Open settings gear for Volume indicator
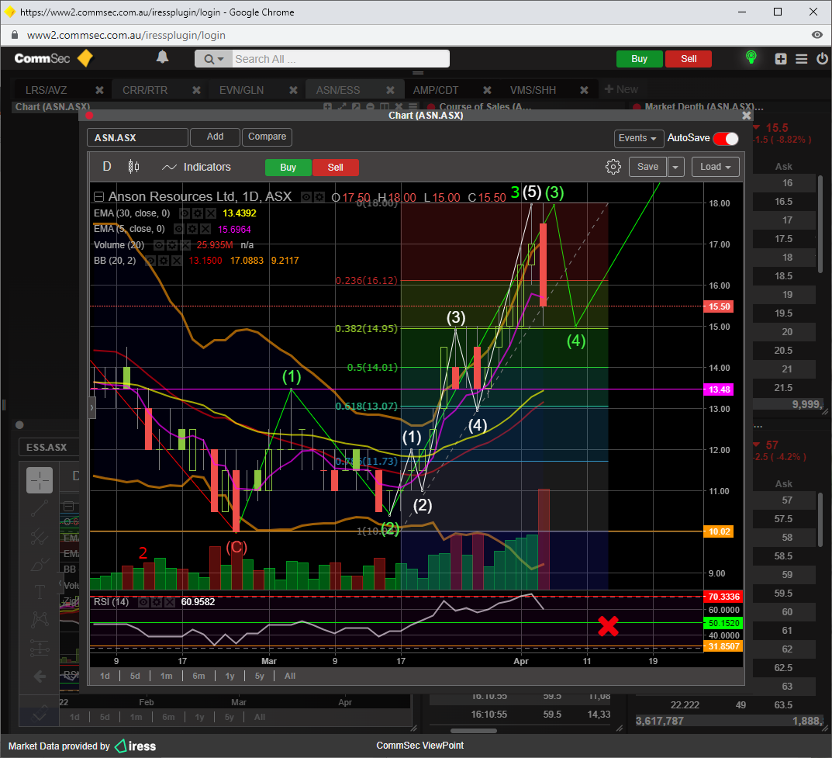This screenshot has height=758, width=832. pos(172,245)
